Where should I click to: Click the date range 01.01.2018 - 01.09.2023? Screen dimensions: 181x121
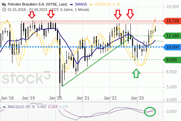point(27,10)
